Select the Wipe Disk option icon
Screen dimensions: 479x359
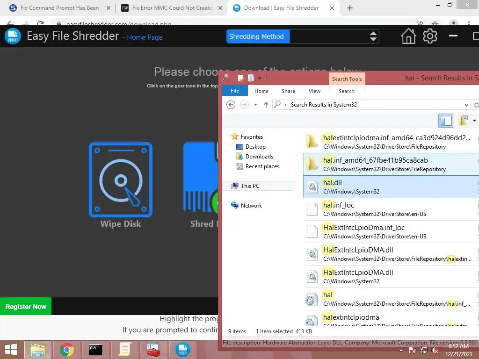tap(121, 179)
